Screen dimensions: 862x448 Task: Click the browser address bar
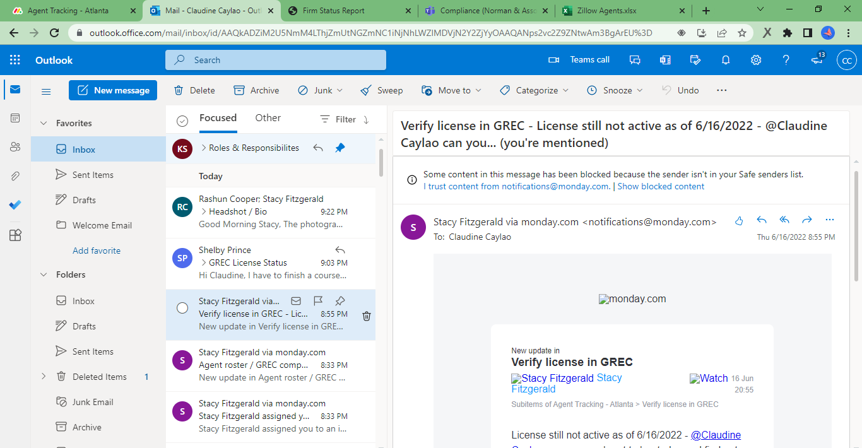click(x=371, y=33)
